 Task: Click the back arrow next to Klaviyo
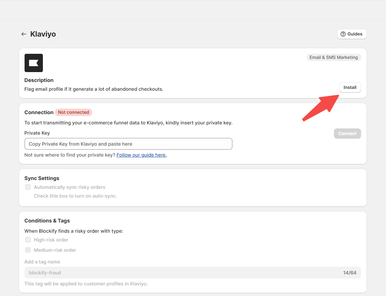pyautogui.click(x=23, y=34)
